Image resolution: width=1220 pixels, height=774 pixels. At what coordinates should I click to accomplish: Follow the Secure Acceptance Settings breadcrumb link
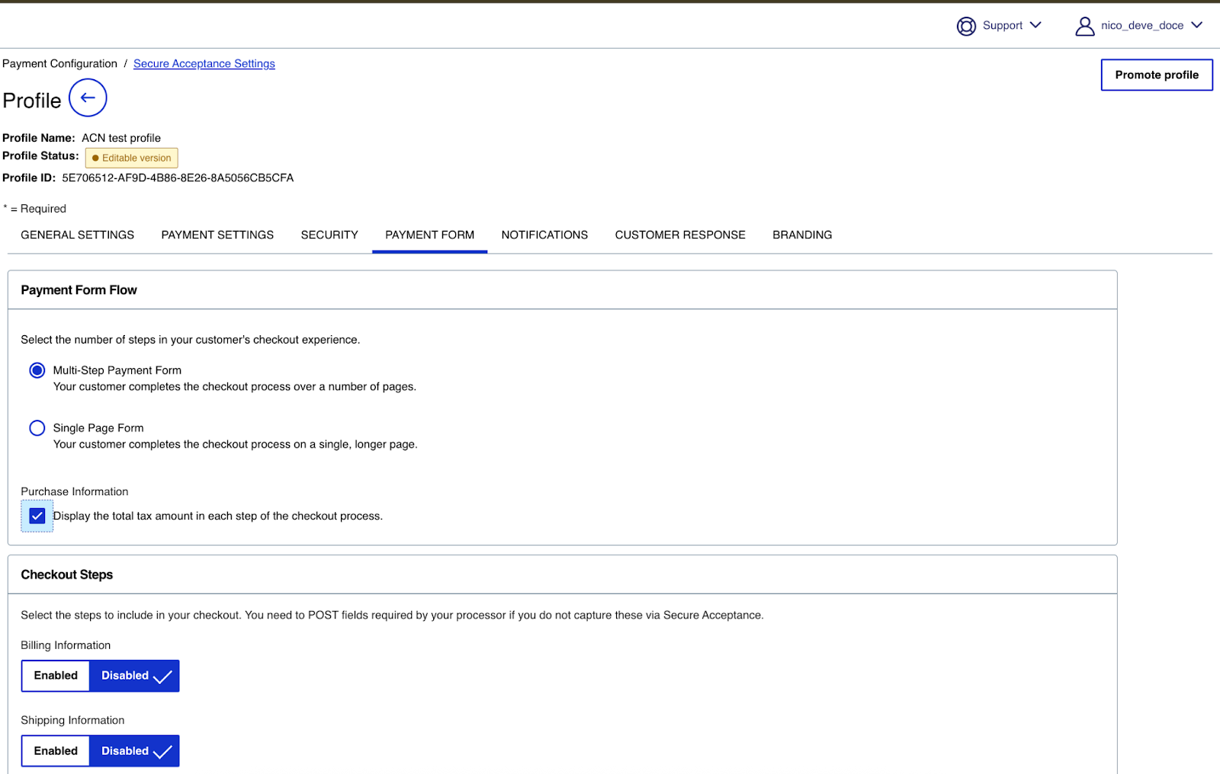pos(204,64)
